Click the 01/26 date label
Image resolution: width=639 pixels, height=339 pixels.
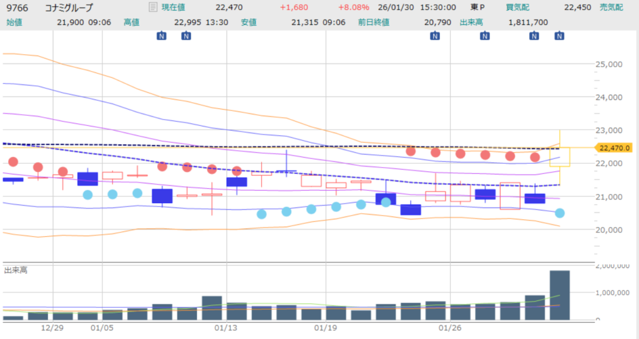451,328
